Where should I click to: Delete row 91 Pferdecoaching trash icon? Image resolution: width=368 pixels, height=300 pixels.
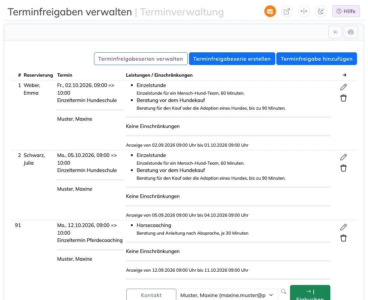pyautogui.click(x=343, y=238)
